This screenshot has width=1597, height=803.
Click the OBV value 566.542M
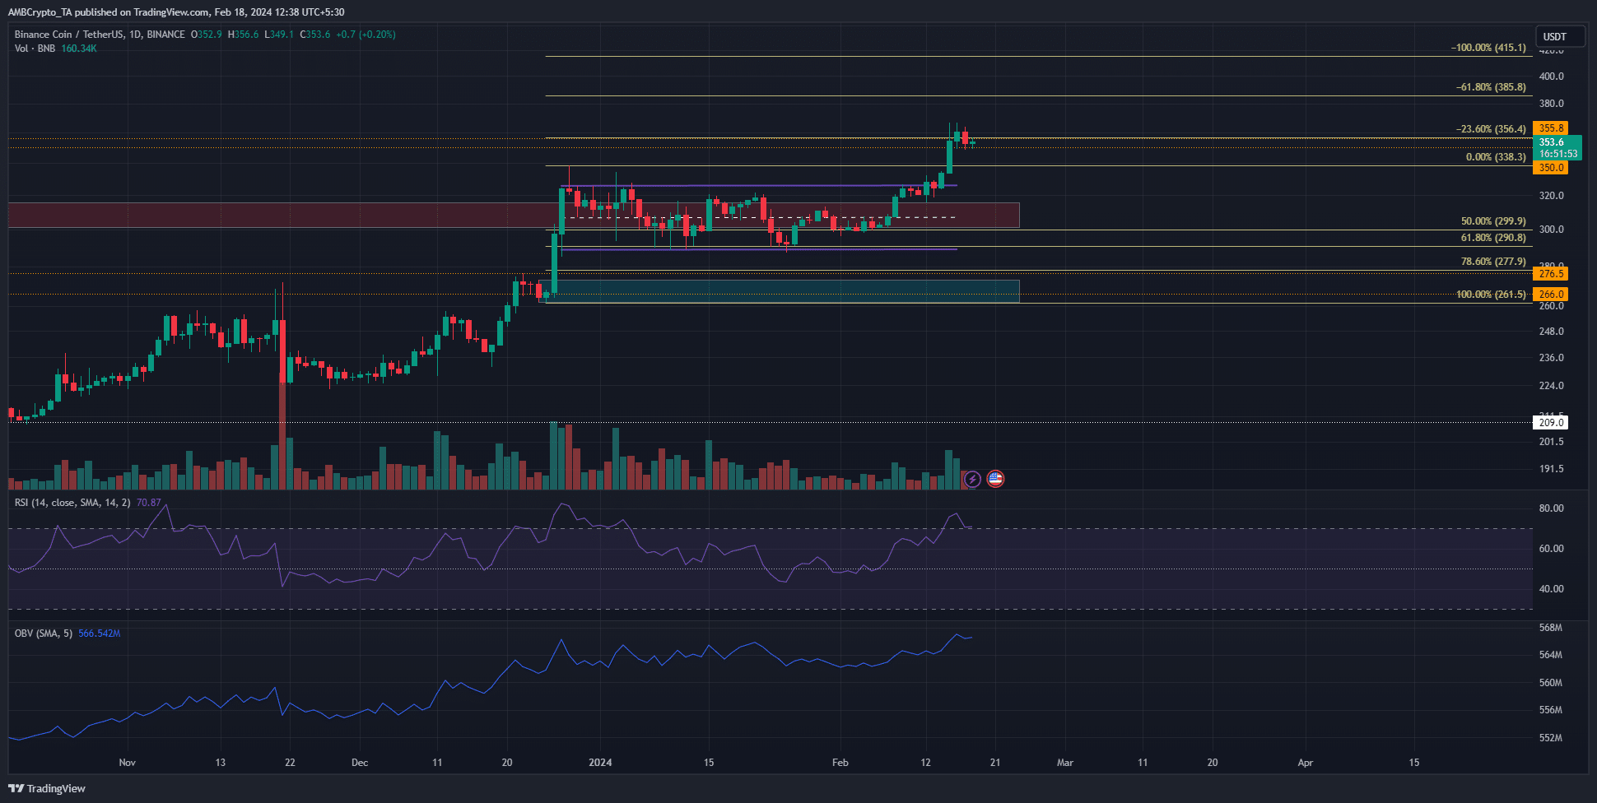tap(100, 634)
